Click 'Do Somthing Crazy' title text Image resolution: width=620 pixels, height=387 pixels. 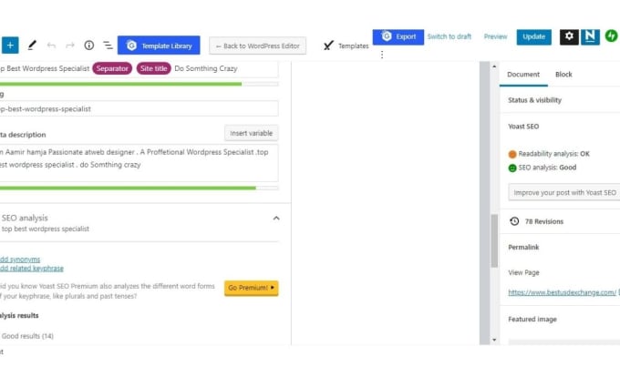coord(206,68)
